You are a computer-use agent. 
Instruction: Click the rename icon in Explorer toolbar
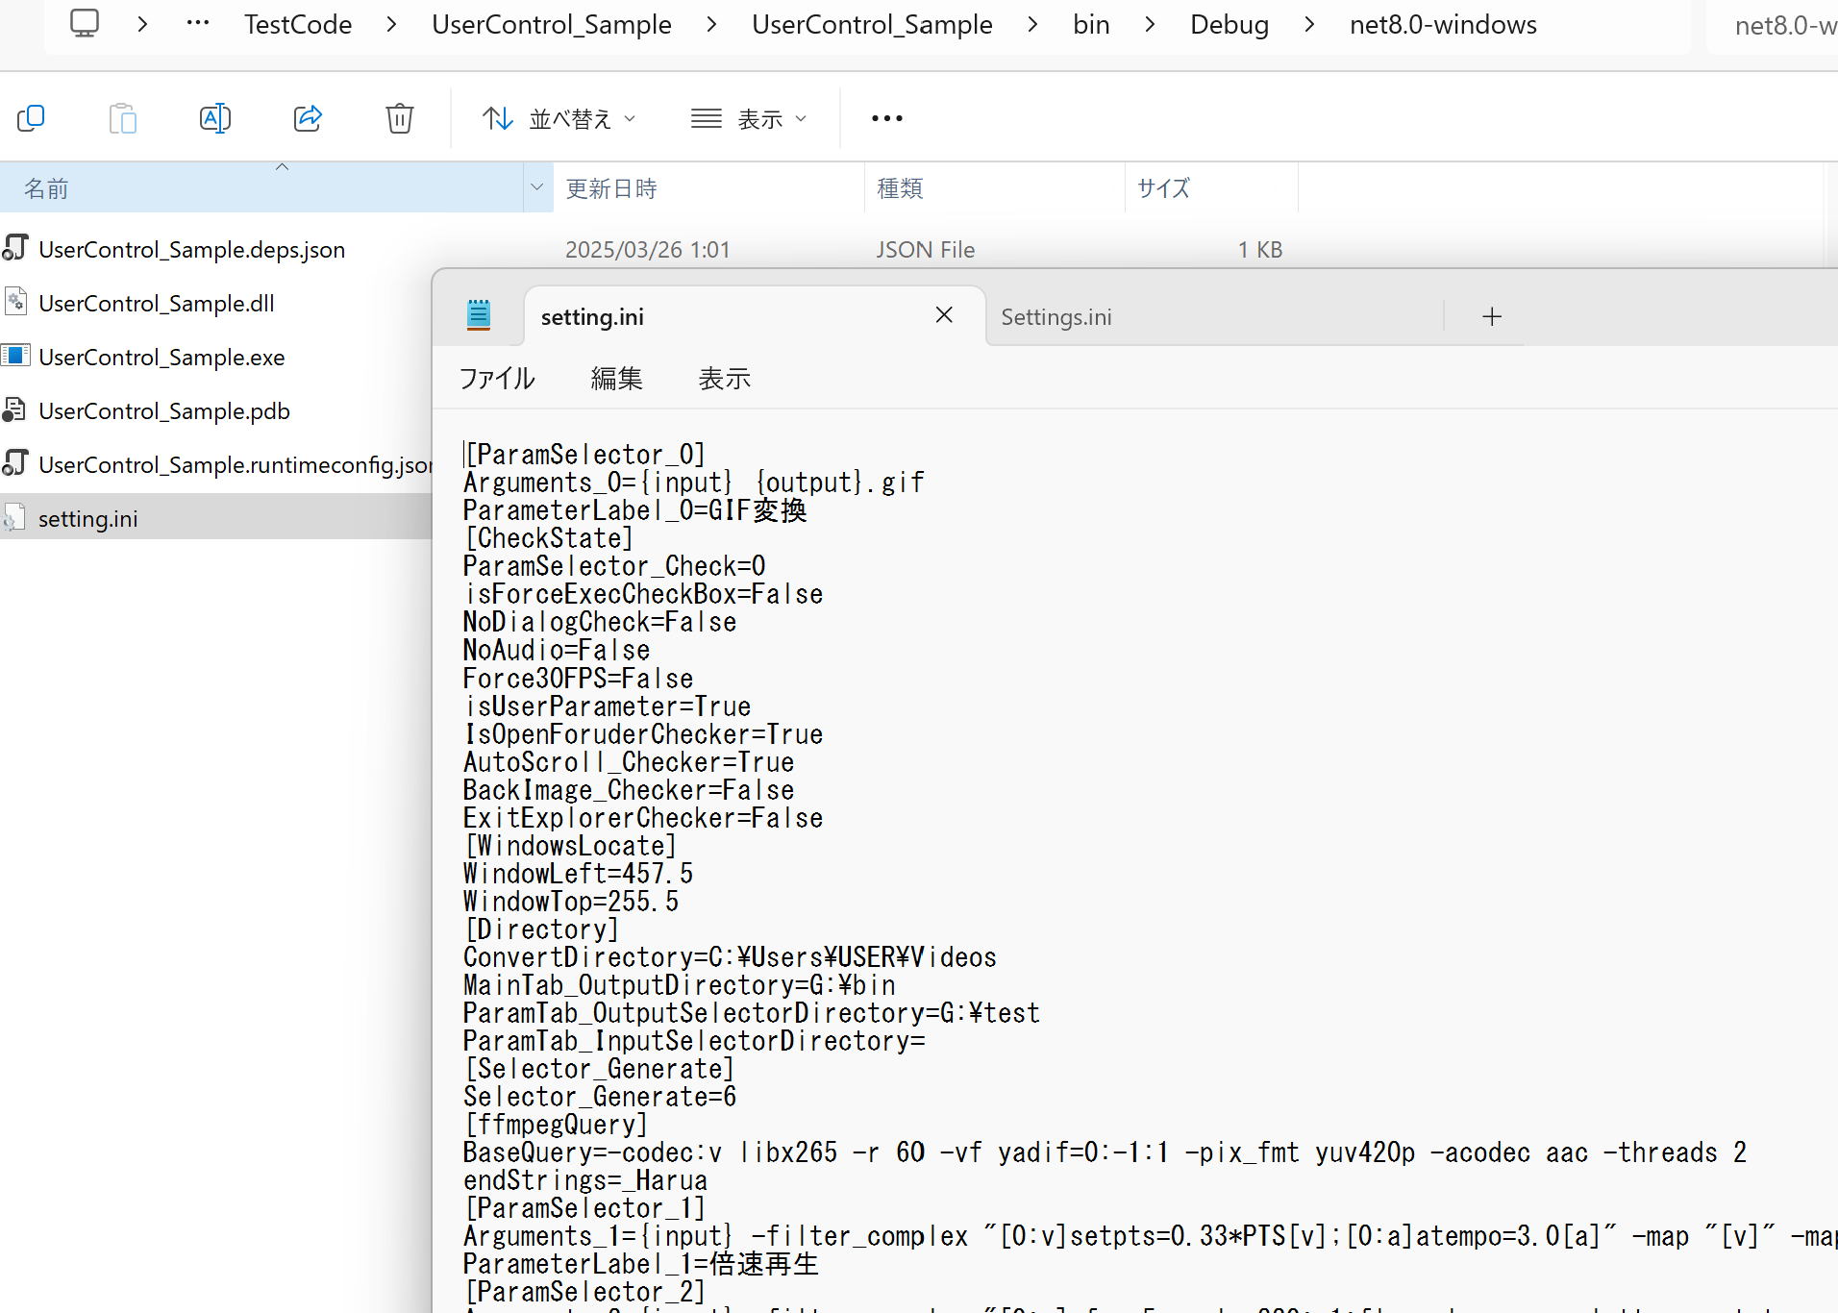tap(215, 118)
